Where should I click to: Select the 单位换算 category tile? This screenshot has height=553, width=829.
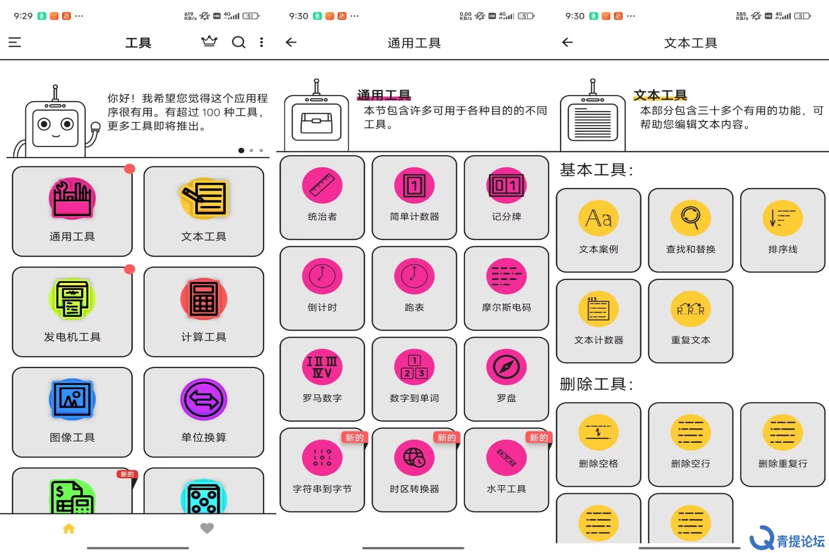[204, 412]
